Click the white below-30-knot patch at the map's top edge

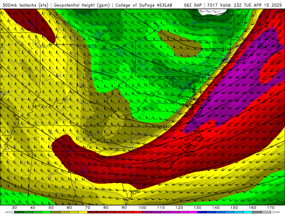(213, 11)
